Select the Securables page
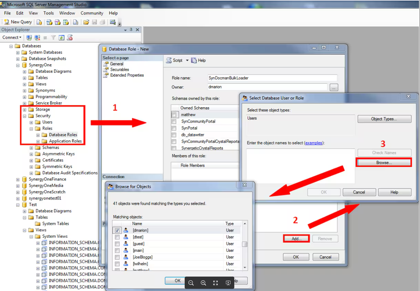Image resolution: width=420 pixels, height=291 pixels. [x=120, y=69]
